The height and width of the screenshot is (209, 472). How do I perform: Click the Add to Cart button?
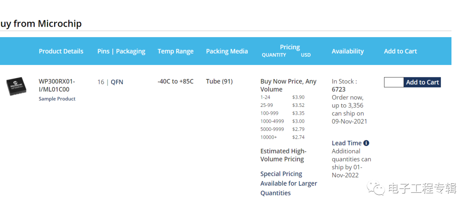pos(422,82)
